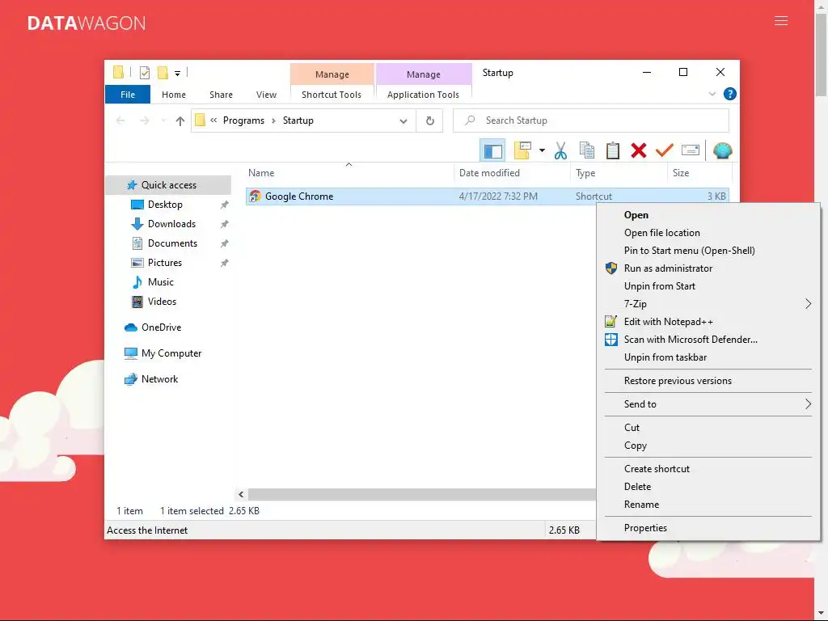Click the red X Delete toolbar icon
Screen dimensions: 828x621
(x=639, y=151)
